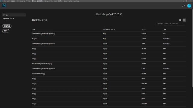Image resolution: width=193 pixels, height=108 pixels.
Task: Open the イメージ menu
Action: tap(20, 1)
